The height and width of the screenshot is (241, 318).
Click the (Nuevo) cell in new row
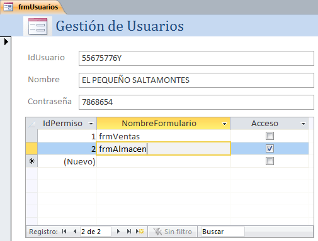(x=67, y=161)
